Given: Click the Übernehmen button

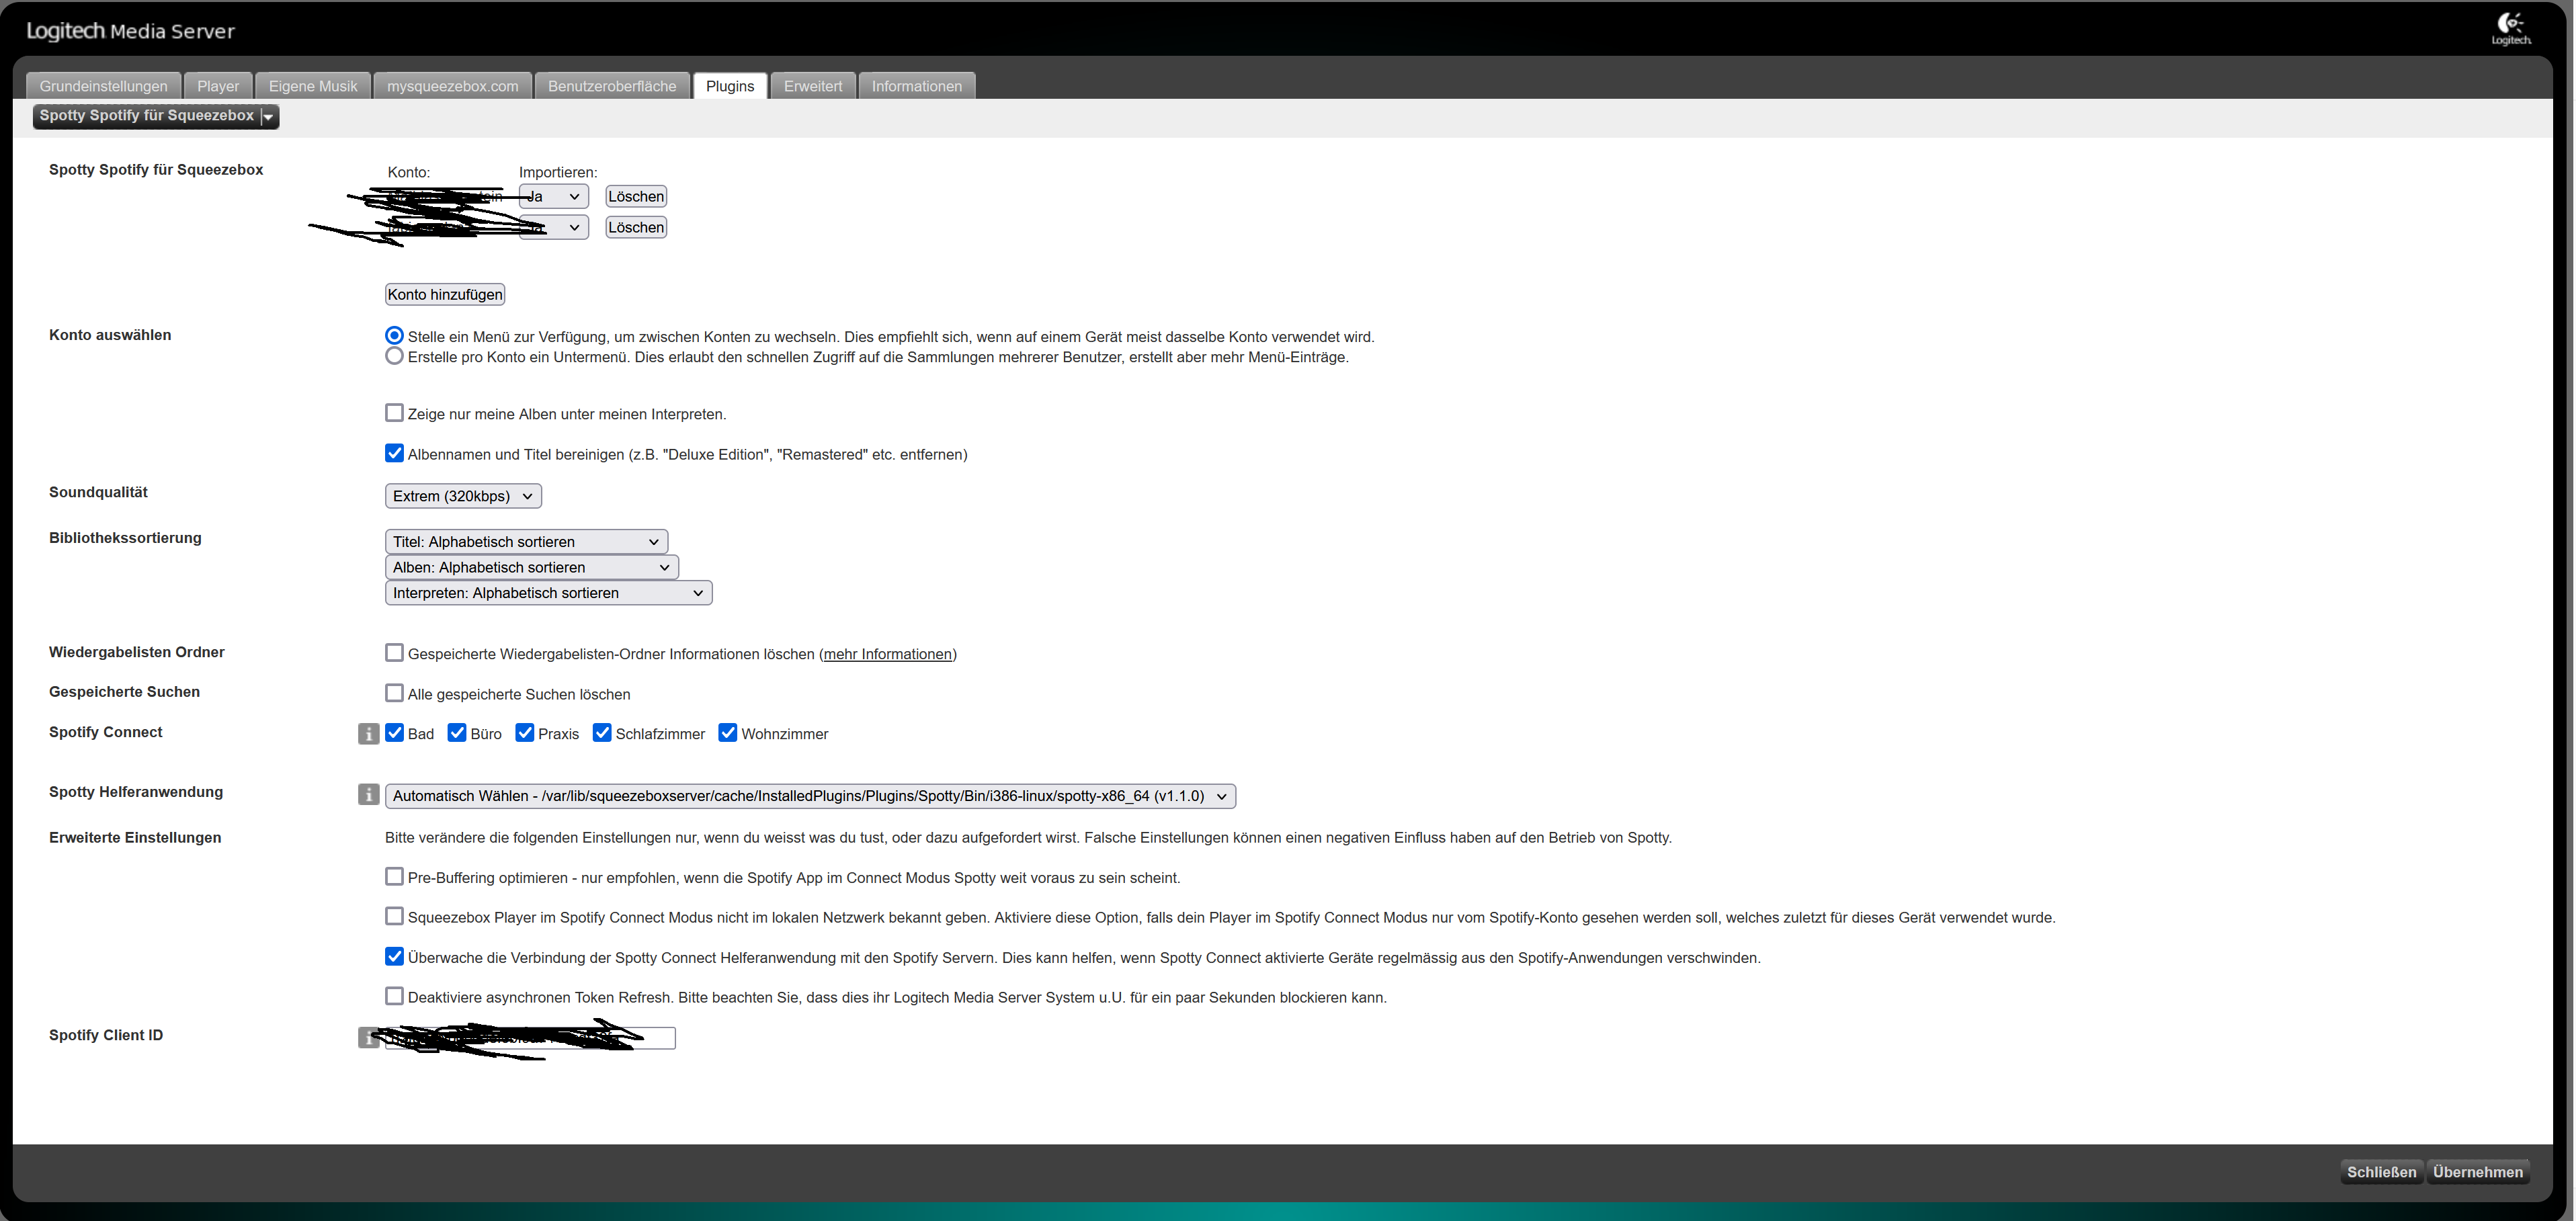Looking at the screenshot, I should 2477,1172.
